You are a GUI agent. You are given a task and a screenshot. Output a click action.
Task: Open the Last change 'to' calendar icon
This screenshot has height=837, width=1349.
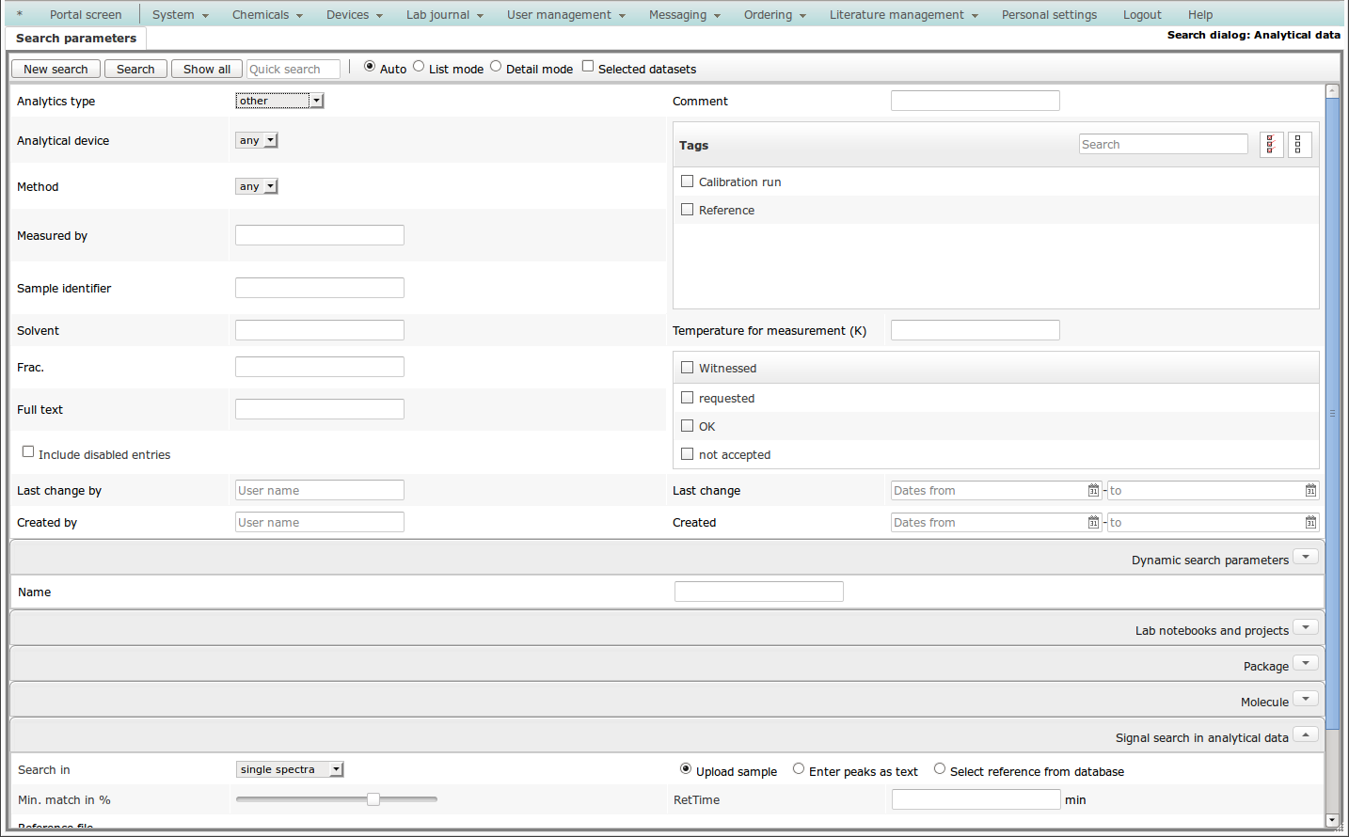[1310, 491]
